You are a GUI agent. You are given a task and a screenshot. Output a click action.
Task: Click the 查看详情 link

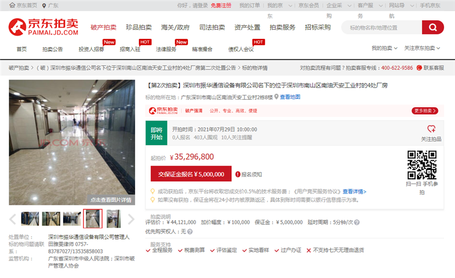[354, 191]
